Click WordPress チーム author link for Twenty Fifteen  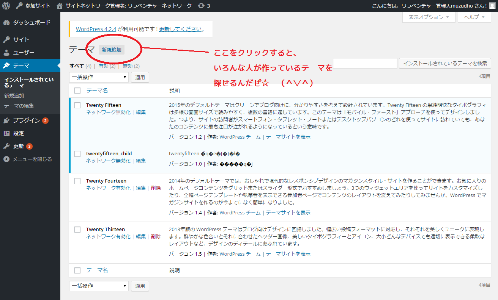coord(240,137)
